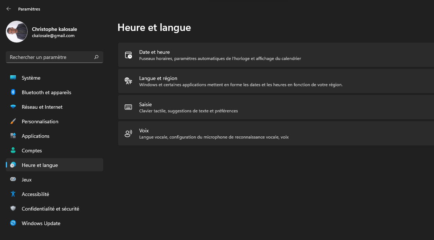Click the Date et heure clock icon

coord(128,55)
